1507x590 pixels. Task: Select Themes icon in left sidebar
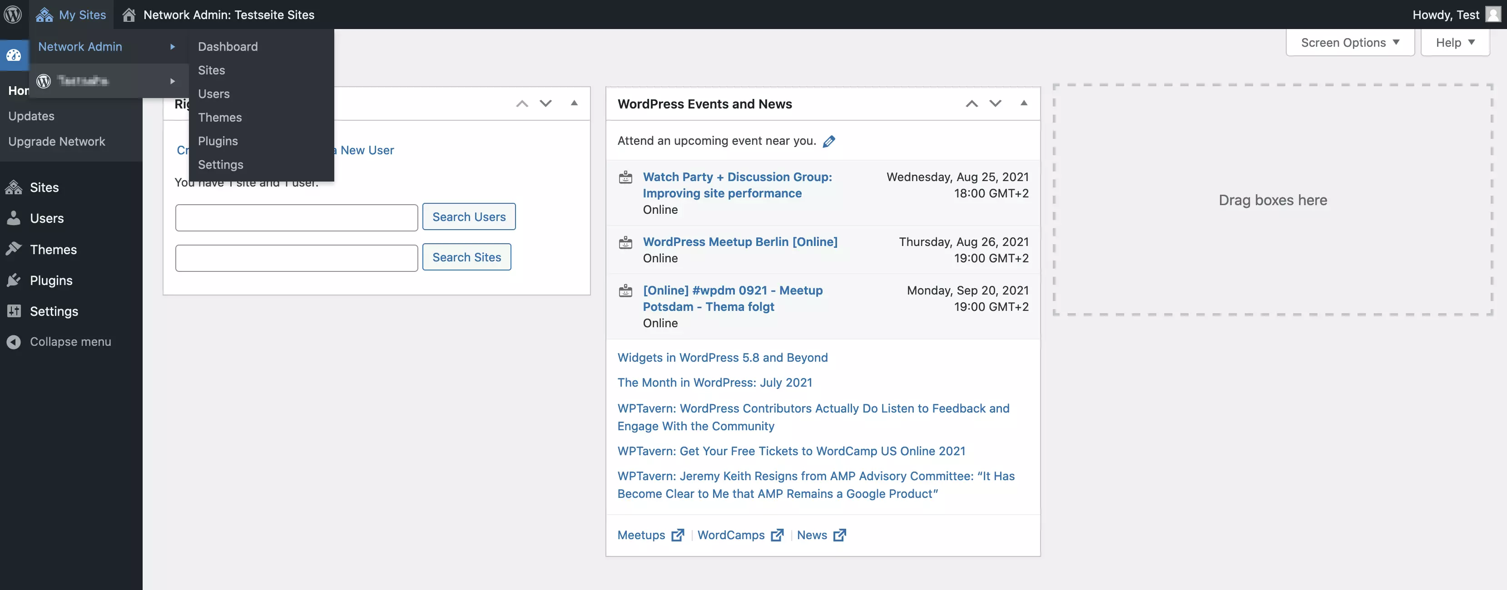(x=14, y=250)
